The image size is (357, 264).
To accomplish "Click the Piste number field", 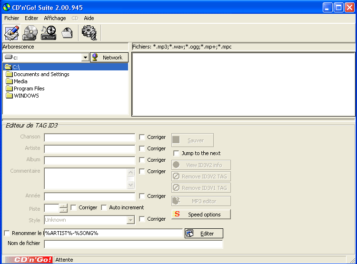I will tap(52, 208).
